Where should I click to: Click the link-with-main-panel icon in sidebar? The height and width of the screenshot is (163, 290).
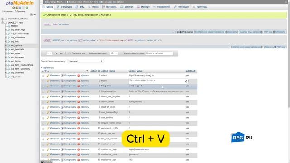[x=34, y=14]
